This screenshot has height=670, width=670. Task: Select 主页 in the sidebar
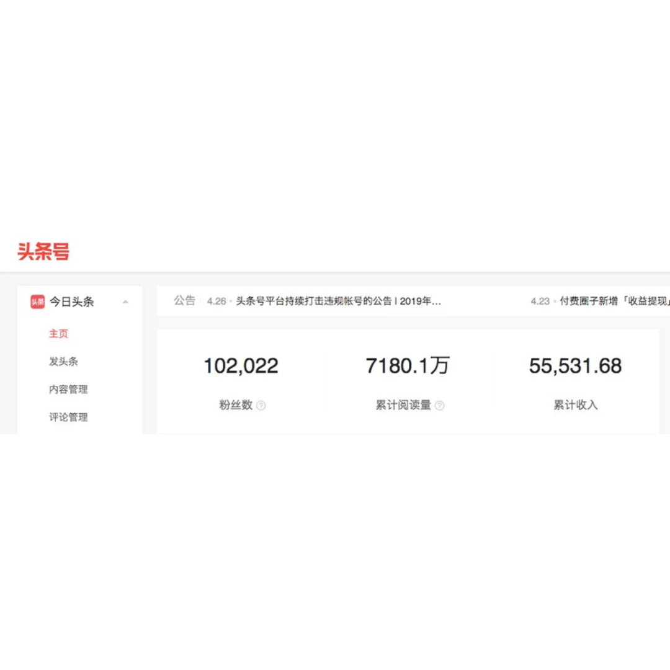click(x=58, y=334)
